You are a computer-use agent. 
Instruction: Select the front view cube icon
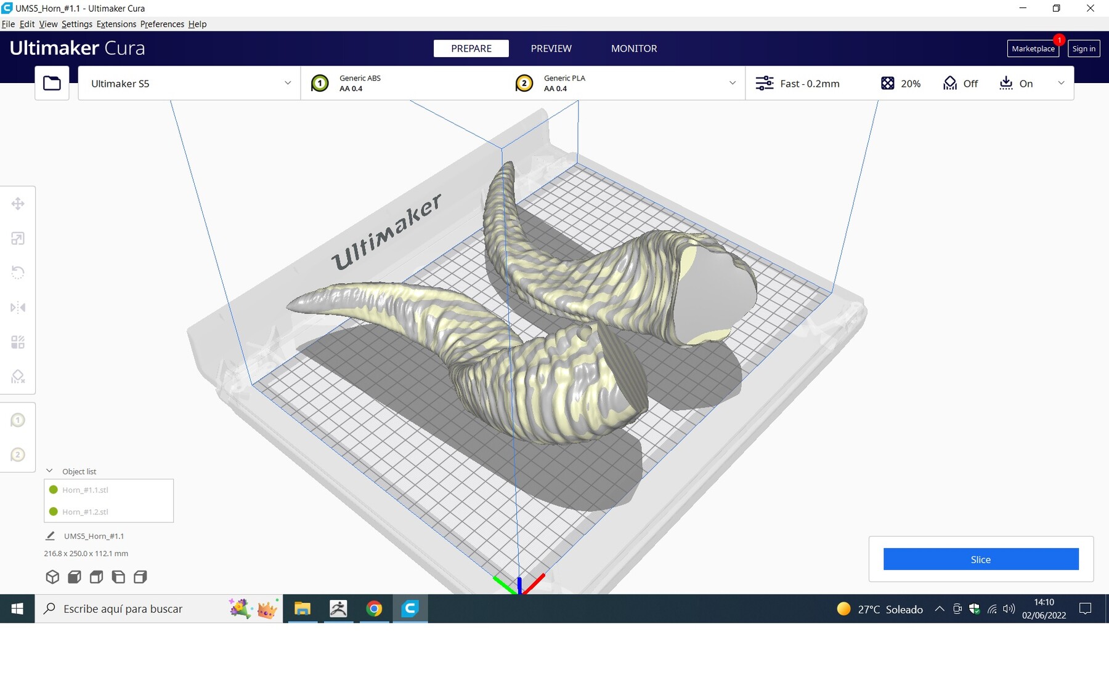coord(75,577)
